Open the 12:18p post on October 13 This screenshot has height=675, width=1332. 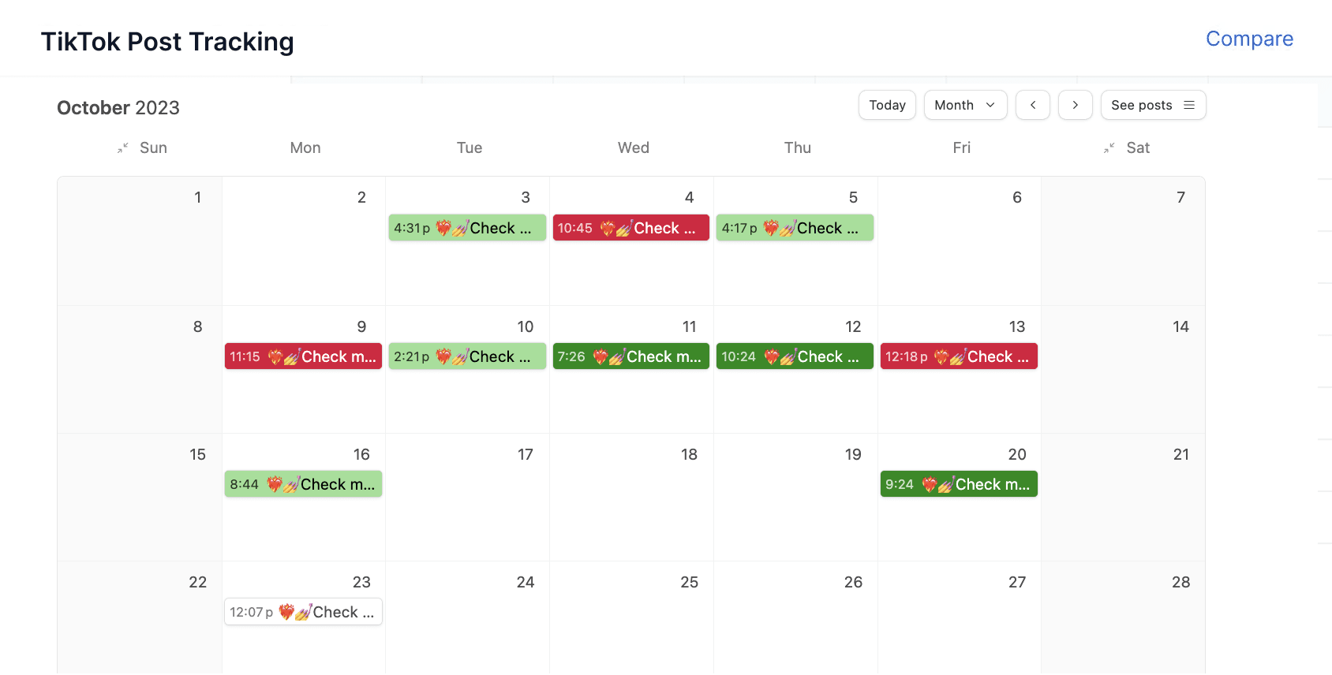[x=959, y=356]
